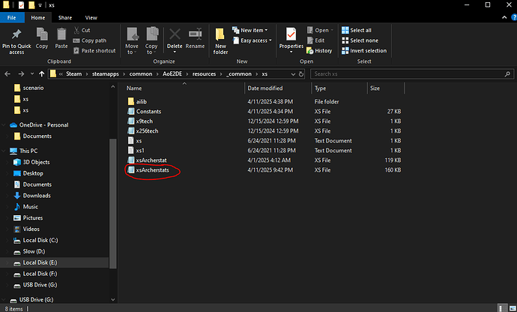Click Copy path in Clipboard group
517x312 pixels.
pos(94,40)
